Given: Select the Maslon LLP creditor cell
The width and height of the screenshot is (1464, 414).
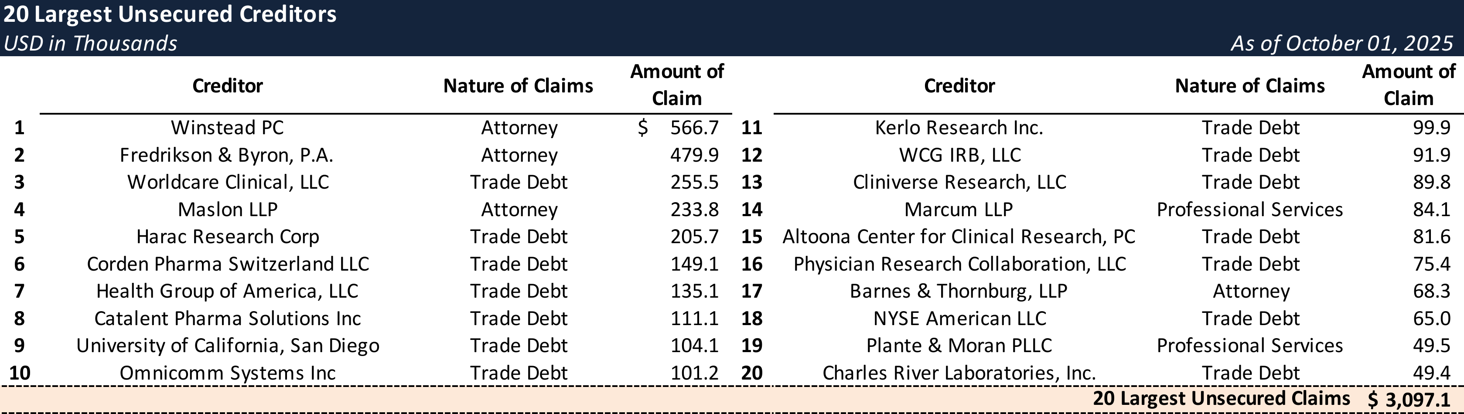Looking at the screenshot, I should tap(227, 210).
